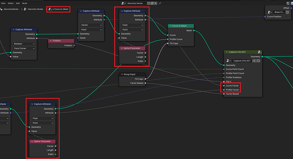Open the View menu
Screen dimensions: 293x159
click(3, 3)
